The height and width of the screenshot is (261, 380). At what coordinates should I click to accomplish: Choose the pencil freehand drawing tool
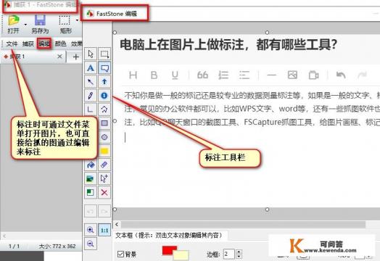[x=91, y=96]
